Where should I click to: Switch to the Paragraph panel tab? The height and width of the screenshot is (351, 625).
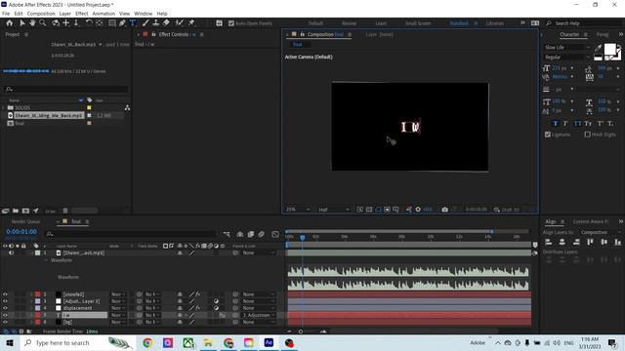coord(603,35)
